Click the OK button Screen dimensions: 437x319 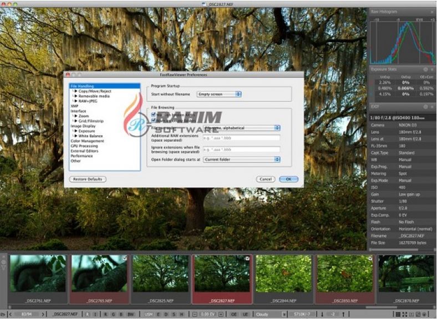(288, 179)
